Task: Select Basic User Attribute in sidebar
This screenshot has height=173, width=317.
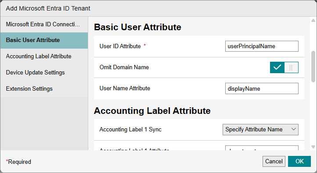Action: coord(44,40)
